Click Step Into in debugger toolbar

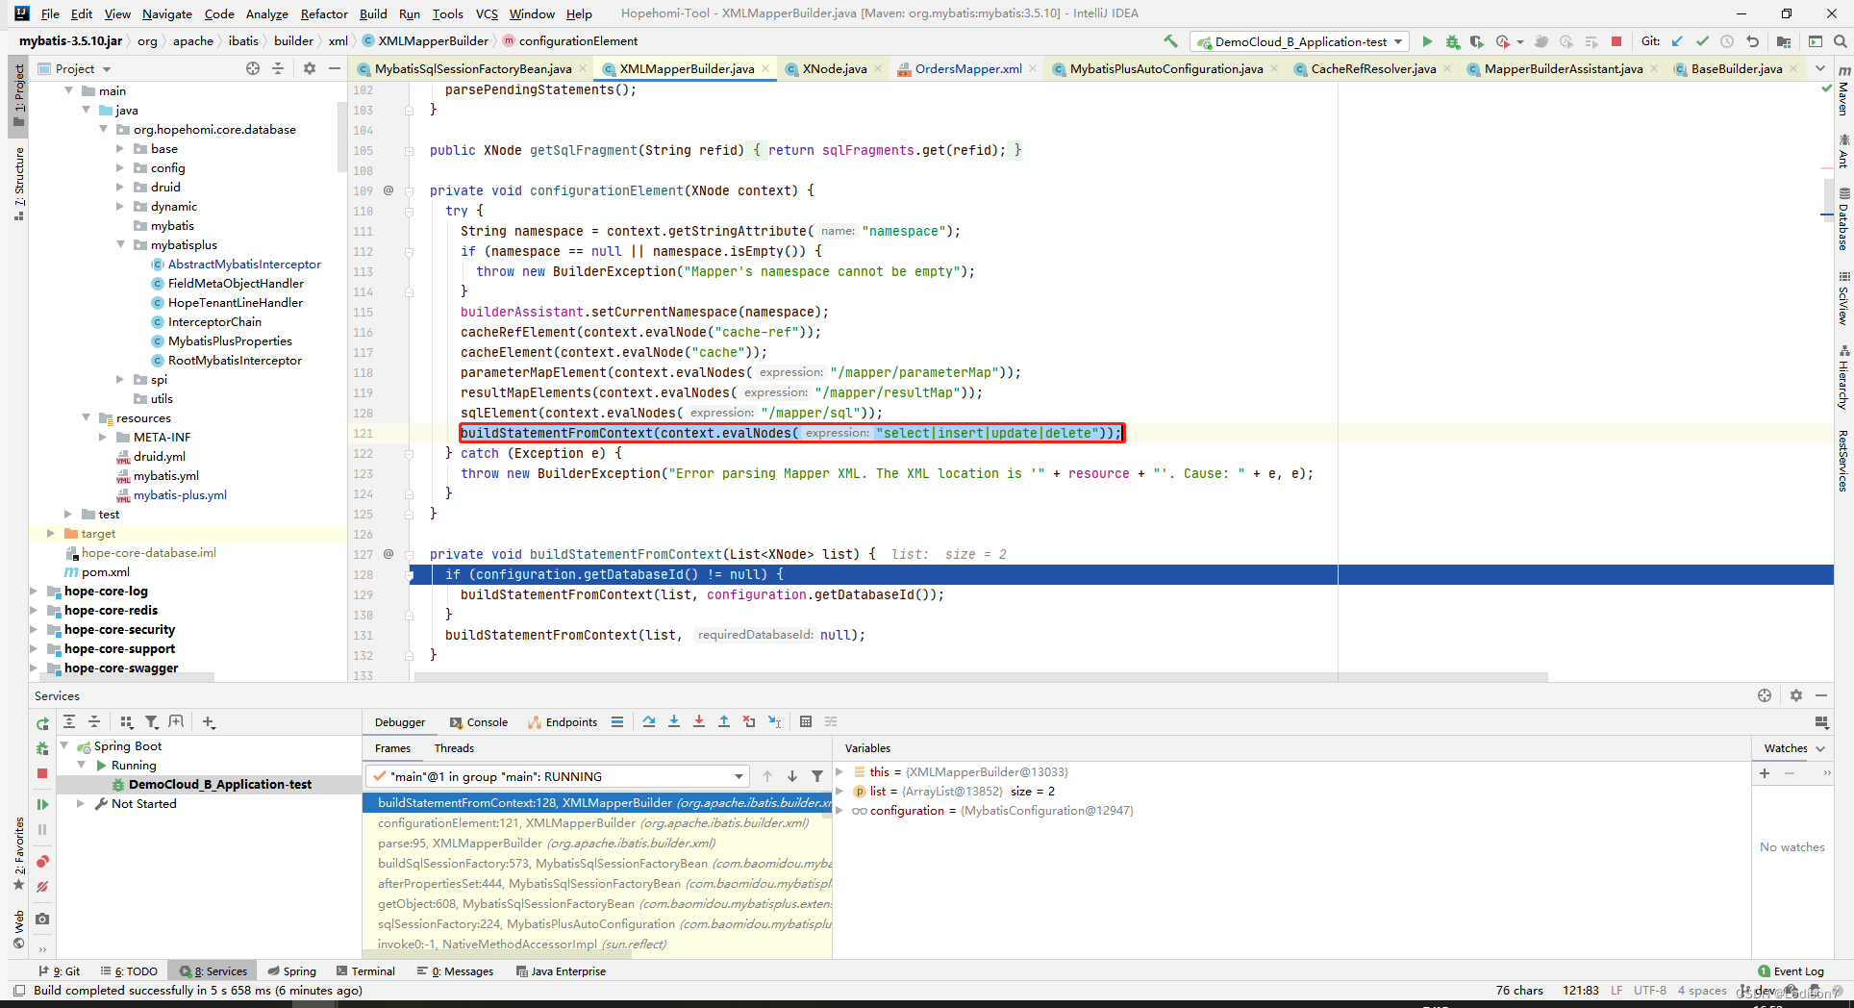tap(674, 721)
